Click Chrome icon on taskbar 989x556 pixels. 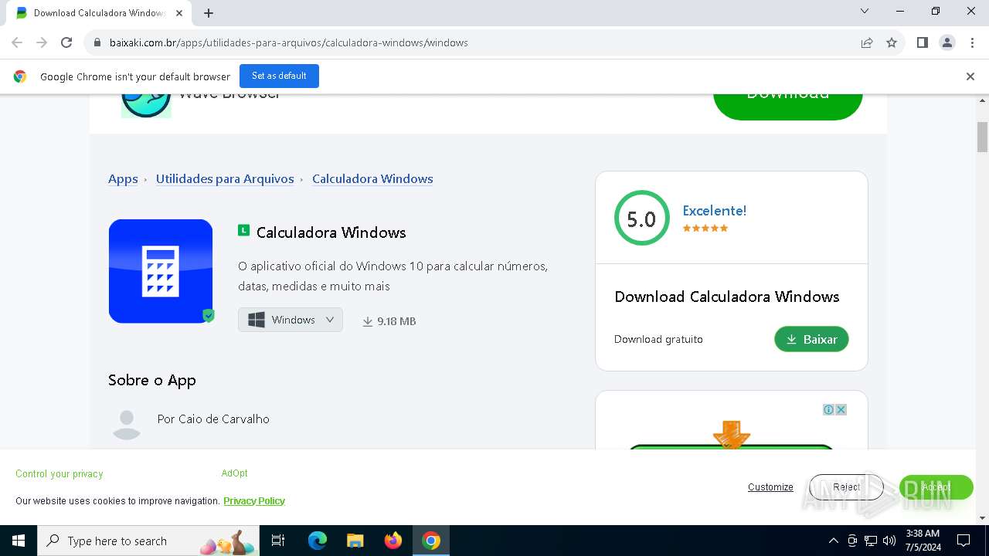tap(431, 541)
